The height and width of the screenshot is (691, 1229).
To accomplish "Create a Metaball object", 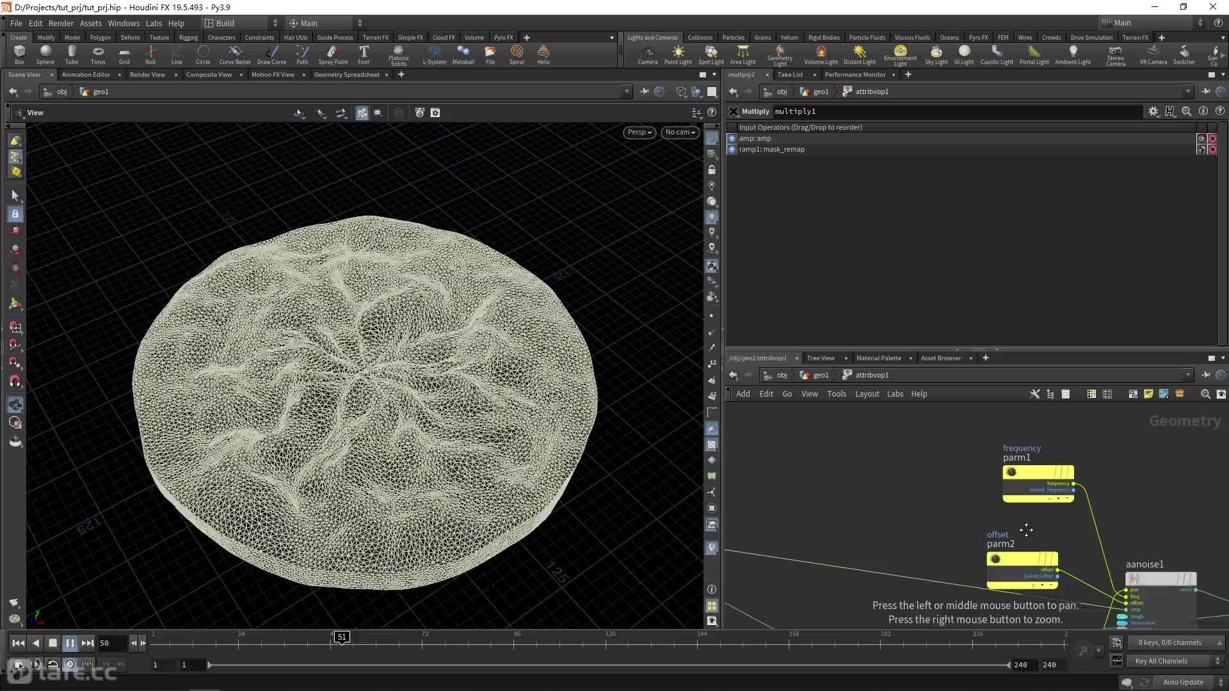I will pos(463,54).
